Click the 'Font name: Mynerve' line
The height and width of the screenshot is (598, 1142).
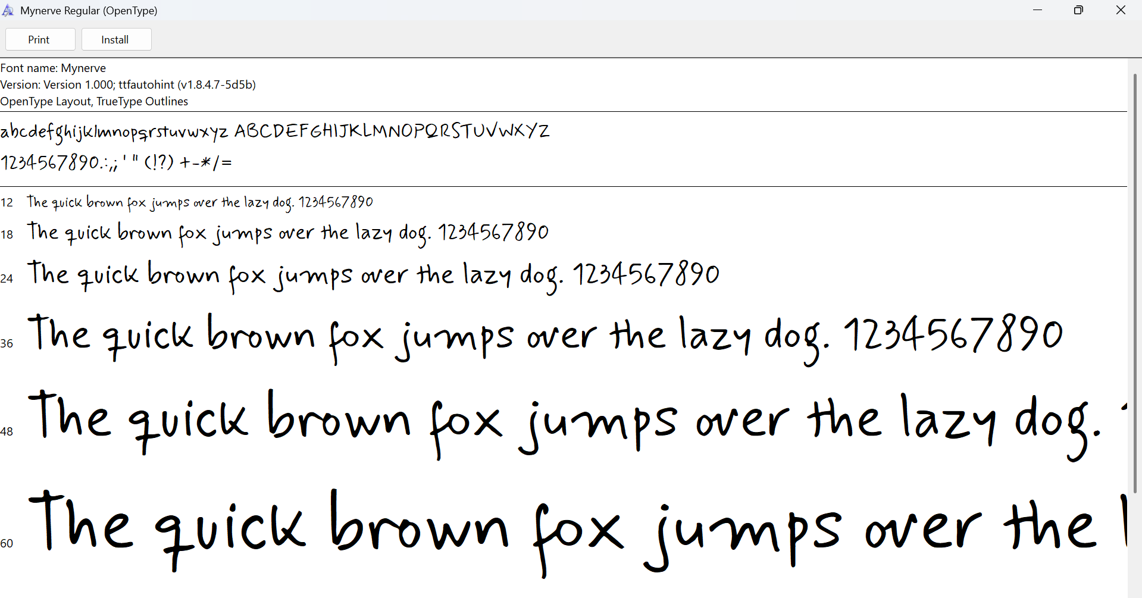pyautogui.click(x=53, y=68)
